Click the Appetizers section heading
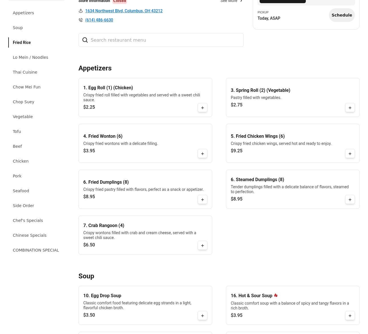Image resolution: width=368 pixels, height=334 pixels. 95,68
